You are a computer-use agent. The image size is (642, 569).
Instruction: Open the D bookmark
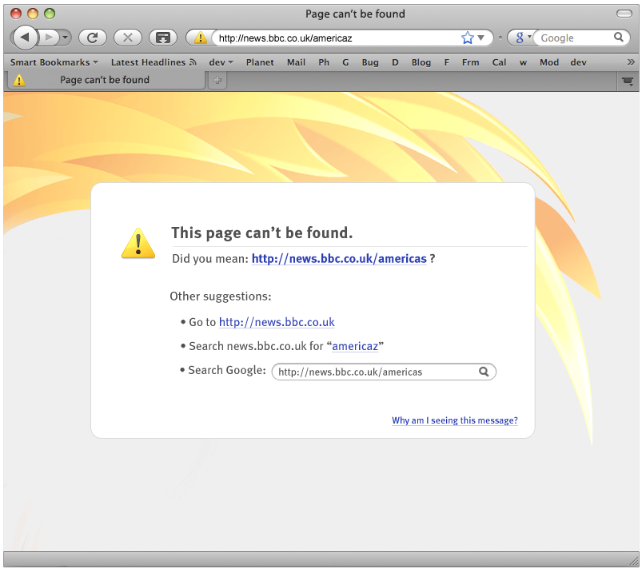(x=395, y=62)
